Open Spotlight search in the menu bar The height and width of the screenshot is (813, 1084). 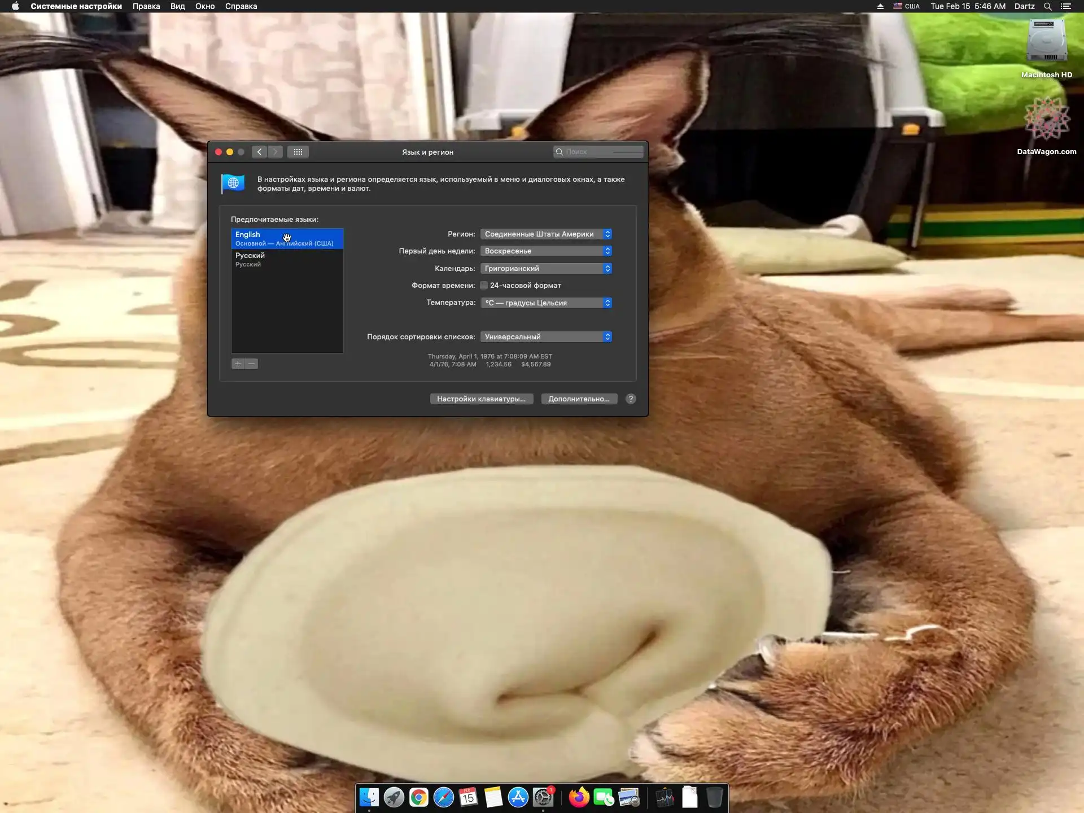click(x=1047, y=6)
